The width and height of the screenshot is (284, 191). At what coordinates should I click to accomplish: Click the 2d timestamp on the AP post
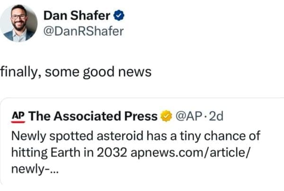coord(215,116)
